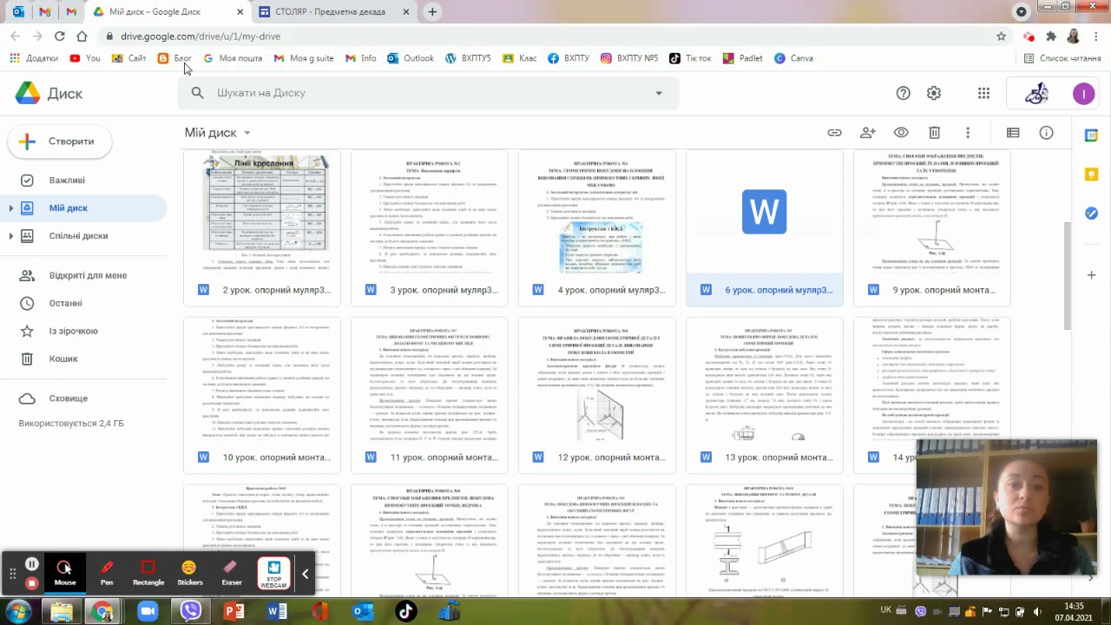Viewport: 1111px width, 625px height.
Task: Switch to the 'СТОЛЯР - Предметна декада' tab
Action: [333, 12]
